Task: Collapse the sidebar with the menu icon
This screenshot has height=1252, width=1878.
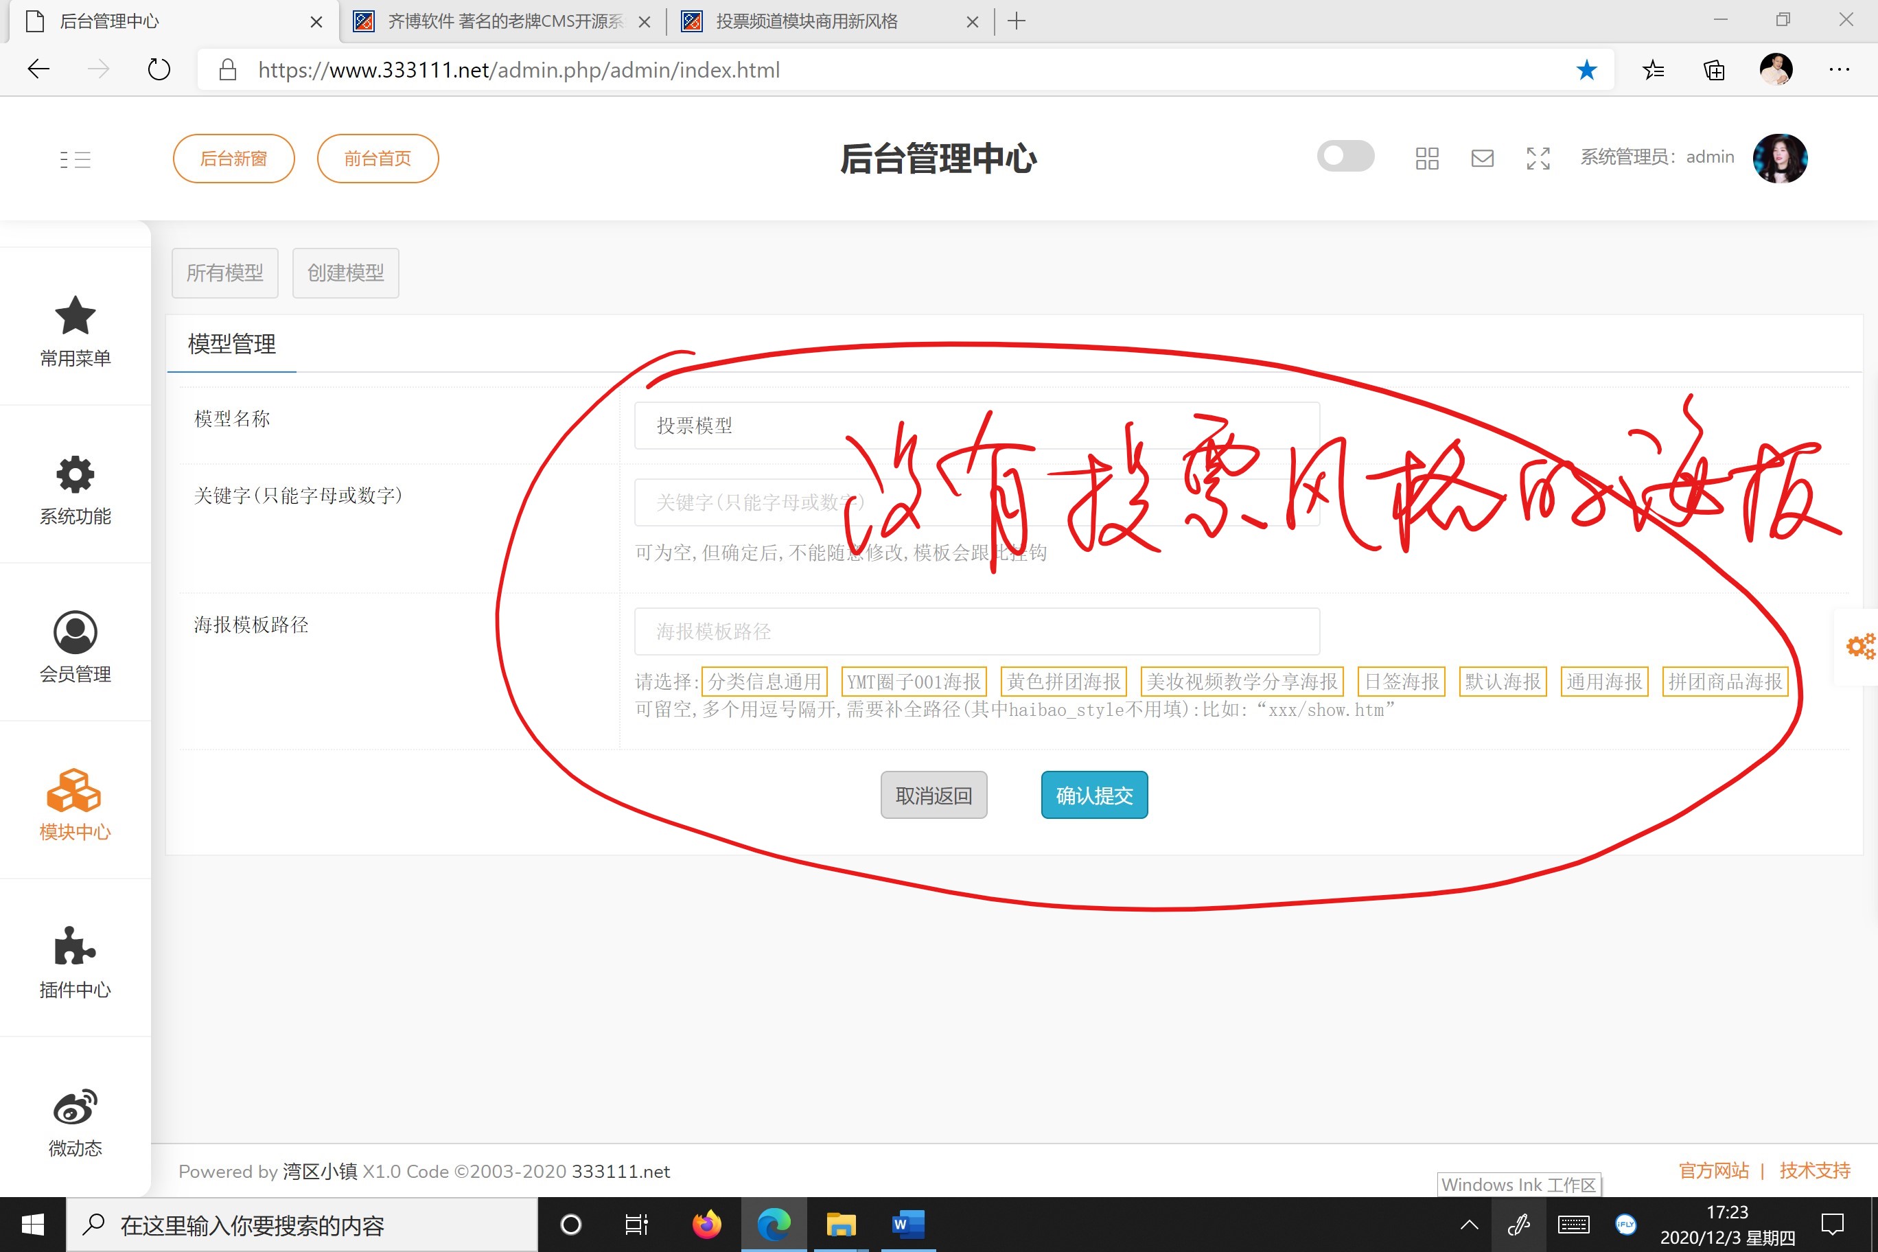Action: click(x=75, y=159)
